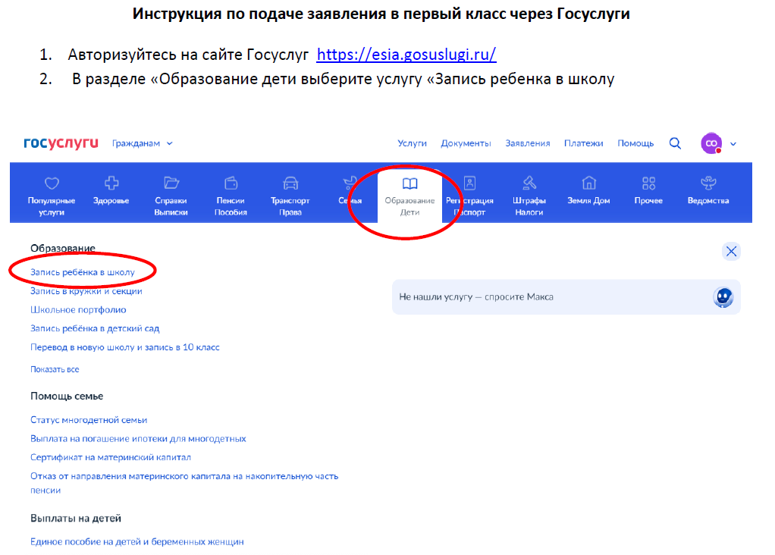This screenshot has width=775, height=555.
Task: Select the Пенсии Пособия wallet icon
Action: 231,183
